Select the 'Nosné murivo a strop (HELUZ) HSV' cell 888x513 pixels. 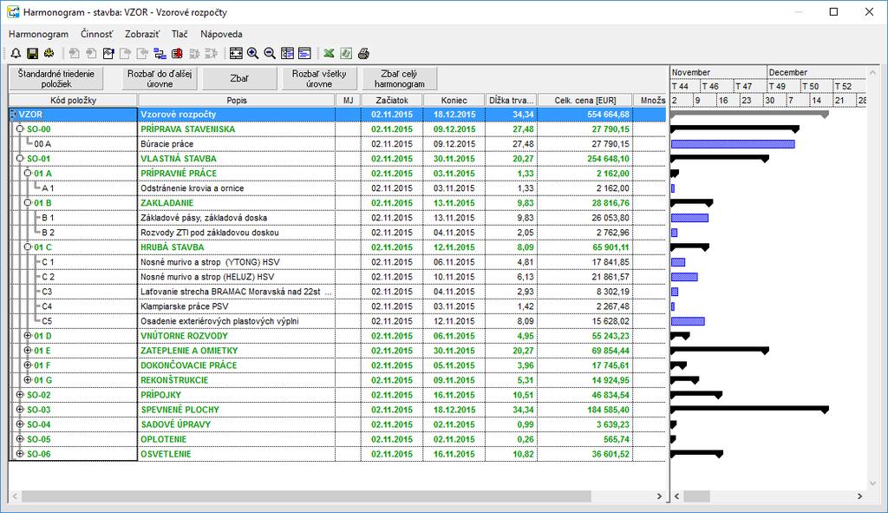tap(237, 277)
